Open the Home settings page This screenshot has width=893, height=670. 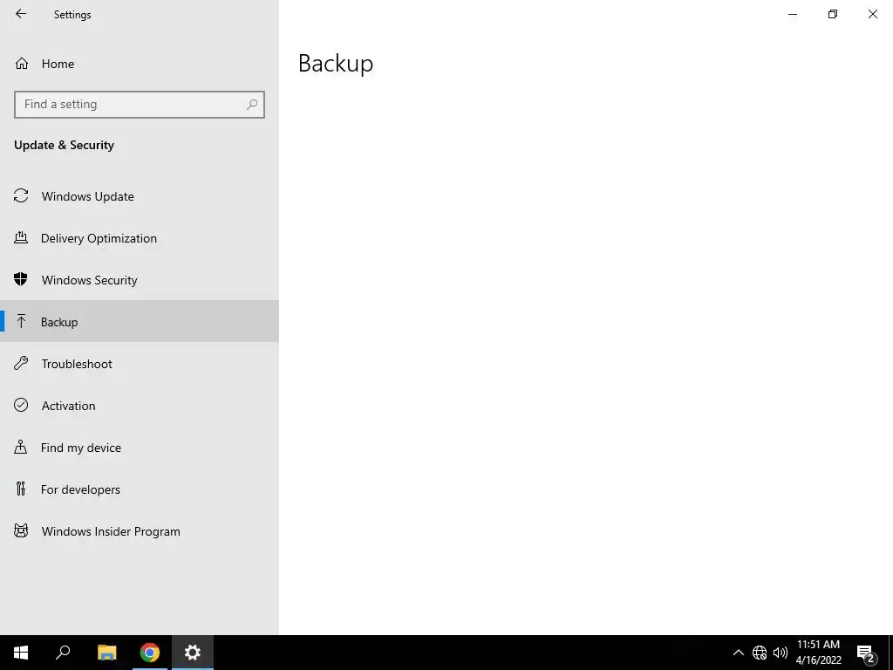[140, 64]
